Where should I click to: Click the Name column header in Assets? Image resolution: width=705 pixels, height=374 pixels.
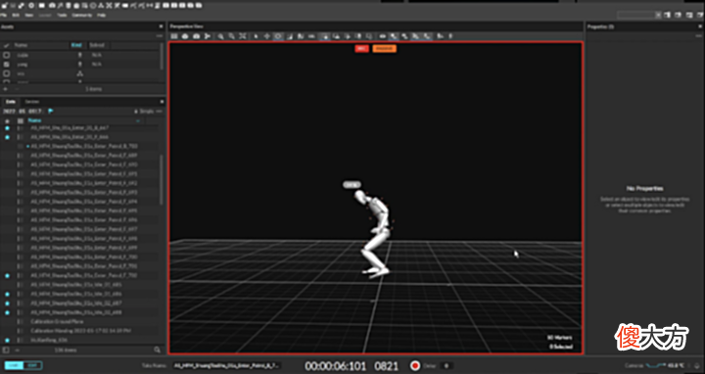[x=22, y=45]
